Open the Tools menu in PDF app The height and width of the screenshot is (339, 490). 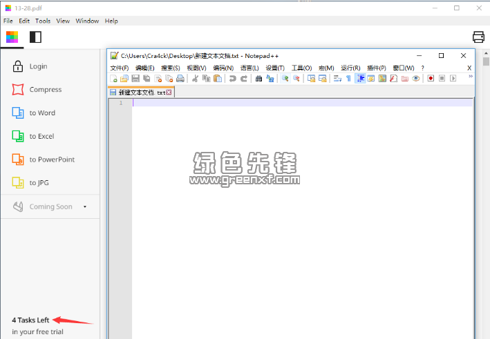(x=43, y=21)
